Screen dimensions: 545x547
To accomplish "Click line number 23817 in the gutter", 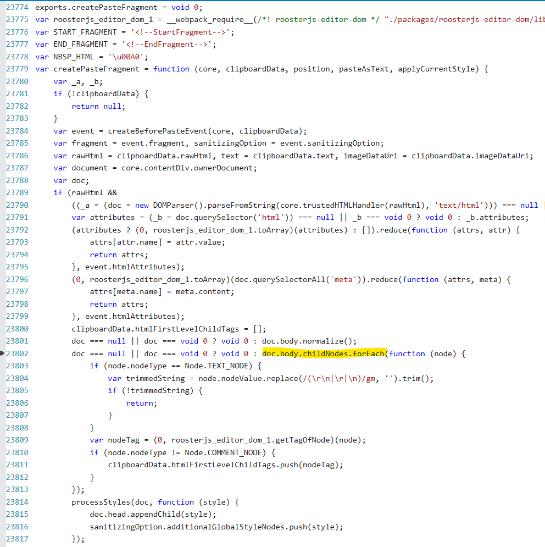I will [x=16, y=539].
